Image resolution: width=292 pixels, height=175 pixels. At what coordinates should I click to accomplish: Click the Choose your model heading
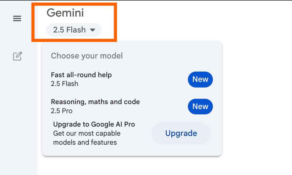(87, 56)
